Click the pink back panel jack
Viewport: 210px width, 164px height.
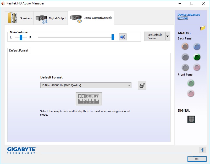[197, 67]
